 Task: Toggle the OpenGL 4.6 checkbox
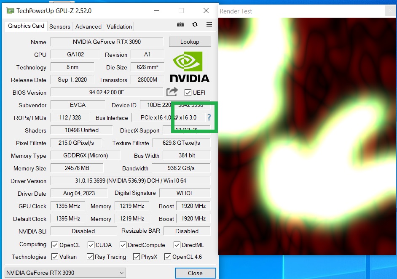168,257
